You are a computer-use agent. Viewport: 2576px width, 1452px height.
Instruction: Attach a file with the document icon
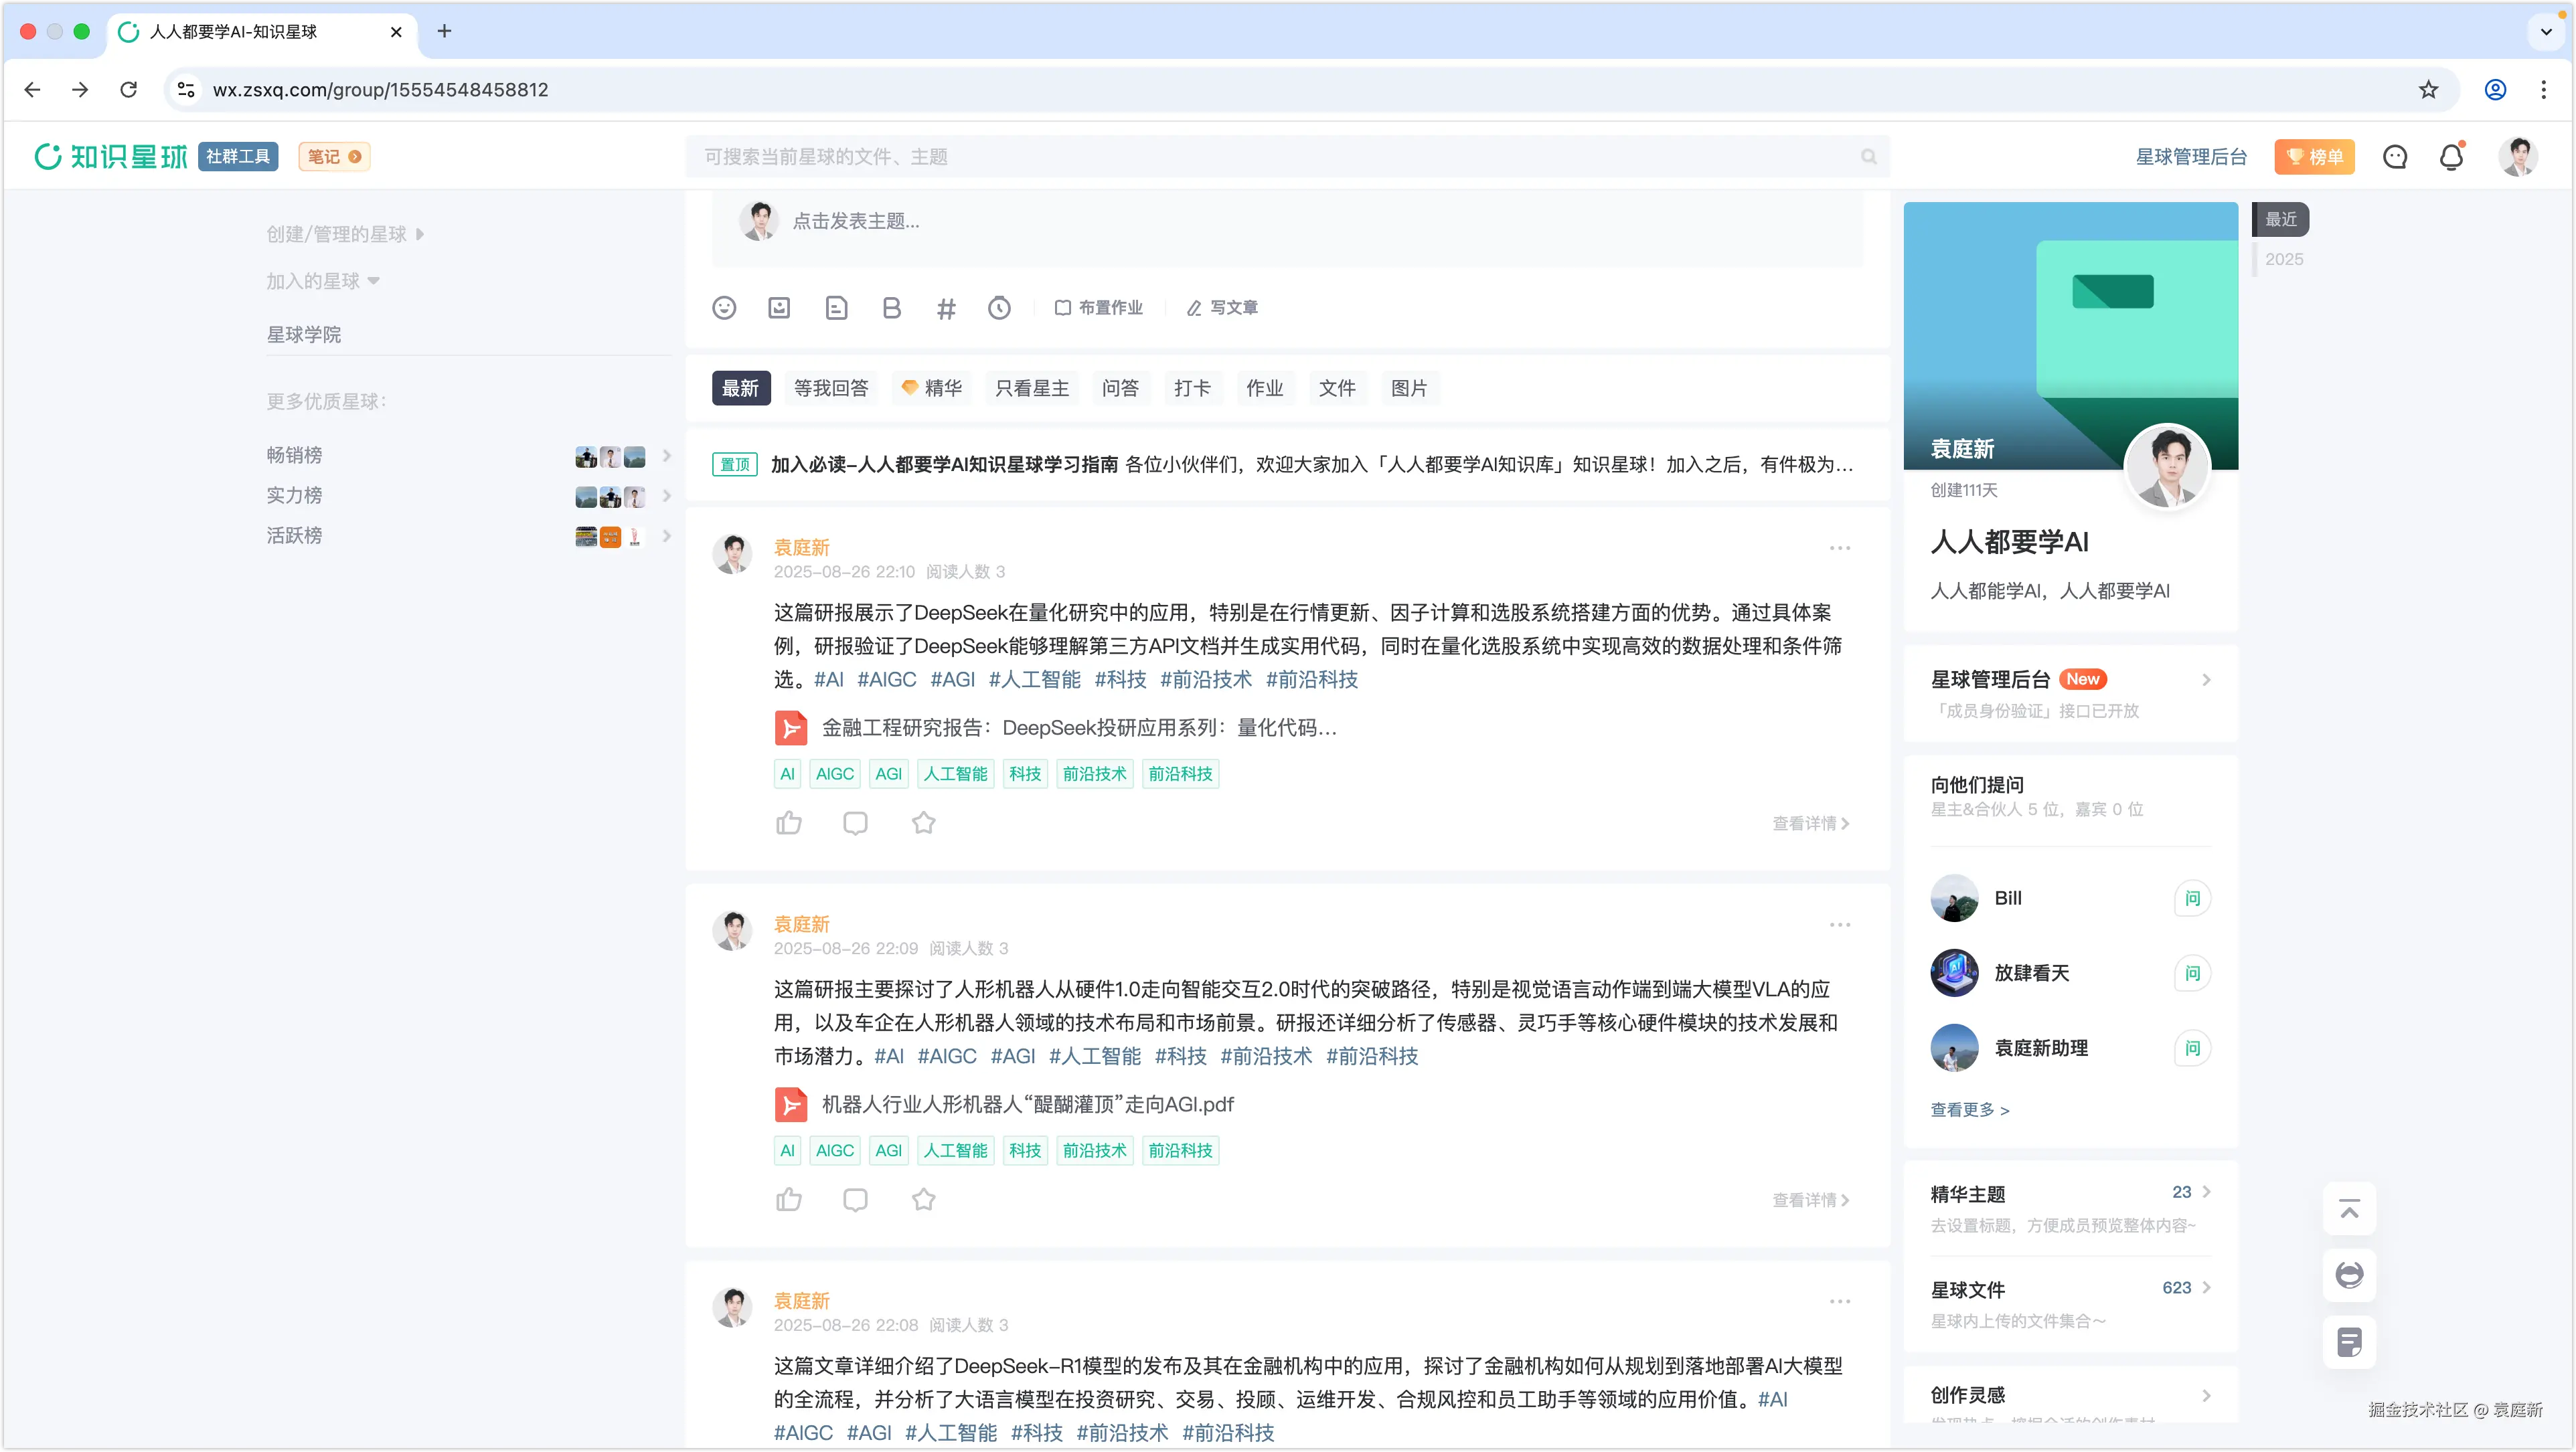tap(836, 308)
